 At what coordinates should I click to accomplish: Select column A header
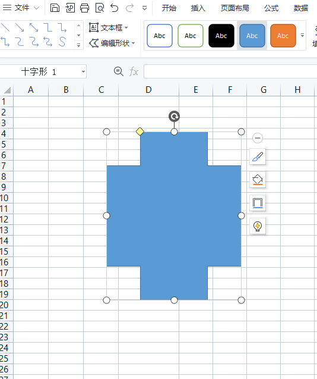31,90
